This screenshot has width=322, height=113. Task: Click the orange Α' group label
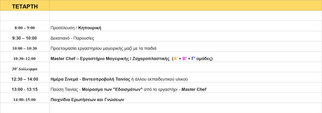click(x=175, y=59)
